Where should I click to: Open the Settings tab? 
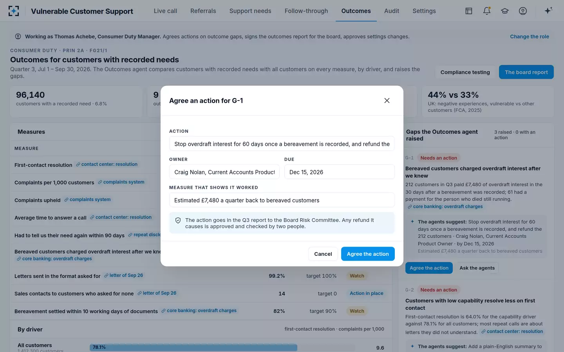[424, 11]
